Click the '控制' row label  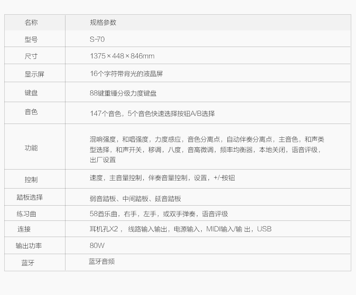pyautogui.click(x=31, y=180)
